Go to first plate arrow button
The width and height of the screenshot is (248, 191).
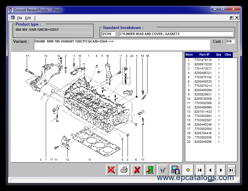[x=200, y=170]
